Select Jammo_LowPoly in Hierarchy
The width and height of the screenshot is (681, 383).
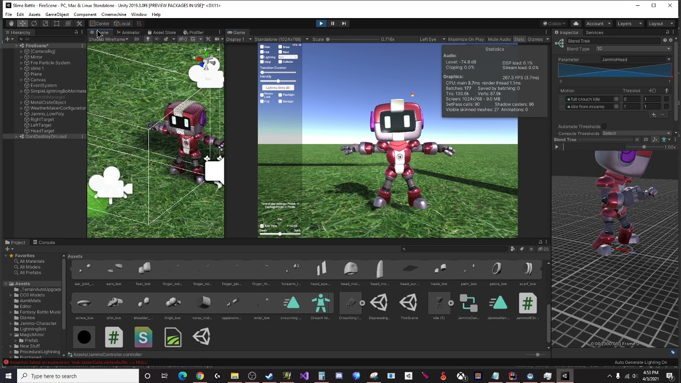tap(47, 114)
